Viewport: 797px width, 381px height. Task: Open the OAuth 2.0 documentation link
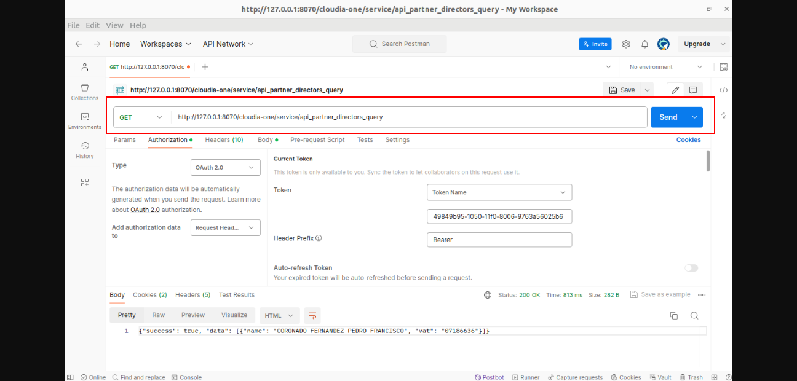145,210
